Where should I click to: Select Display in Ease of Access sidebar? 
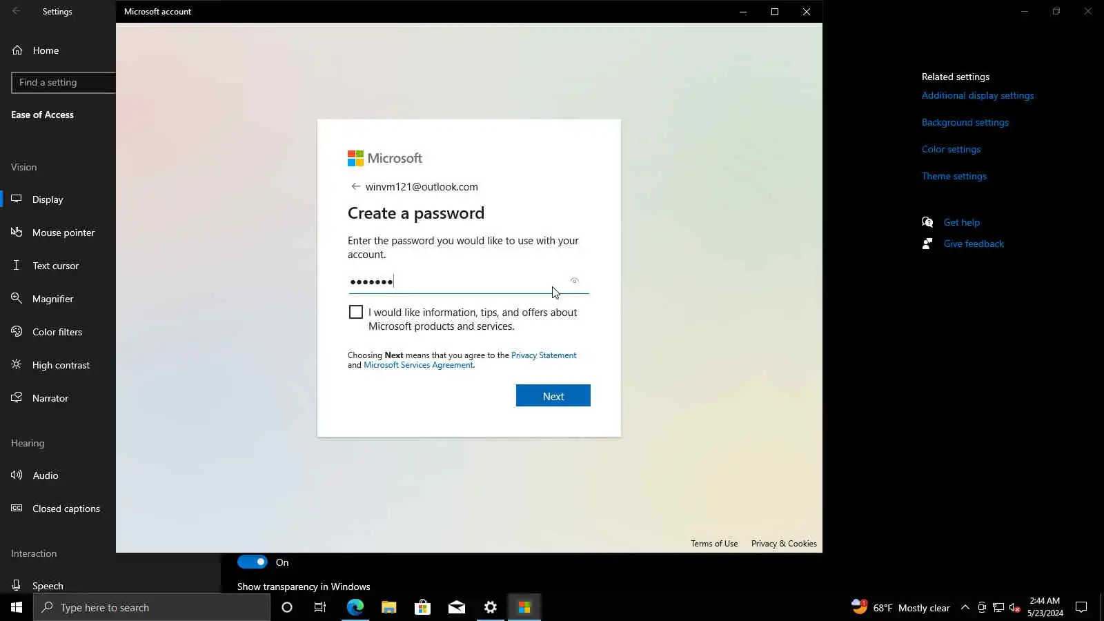(48, 199)
